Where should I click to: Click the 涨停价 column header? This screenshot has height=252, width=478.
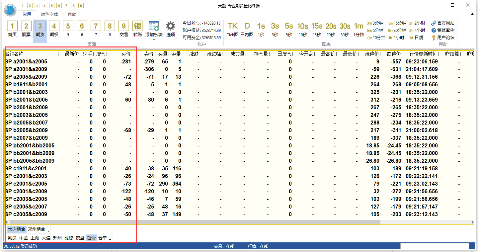click(x=371, y=54)
